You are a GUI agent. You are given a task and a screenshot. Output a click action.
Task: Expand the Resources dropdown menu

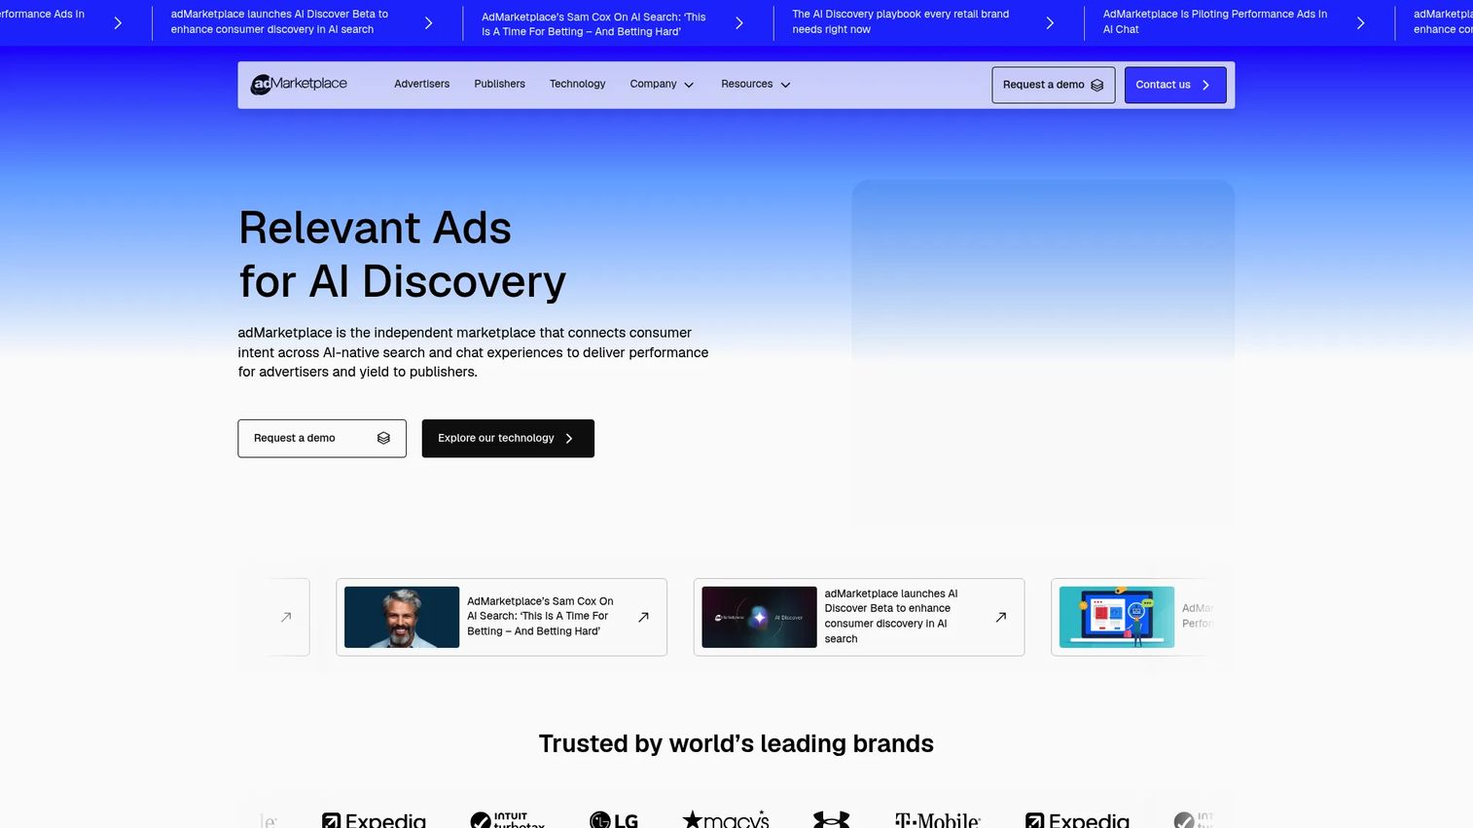click(x=755, y=85)
